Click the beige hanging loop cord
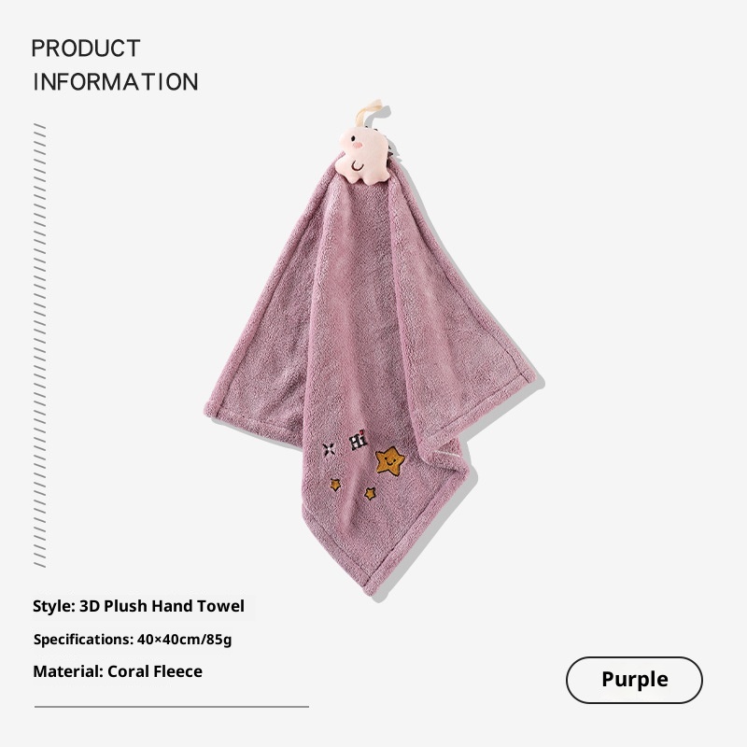The height and width of the screenshot is (747, 747). 371,112
